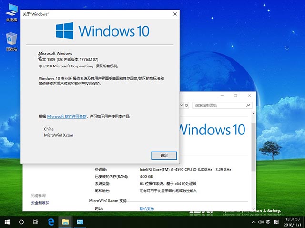
Task: Launch Microsoft Edge from the taskbar
Action: tap(51, 222)
